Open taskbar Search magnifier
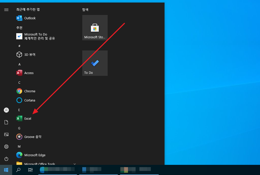This screenshot has width=260, height=175. click(18, 170)
